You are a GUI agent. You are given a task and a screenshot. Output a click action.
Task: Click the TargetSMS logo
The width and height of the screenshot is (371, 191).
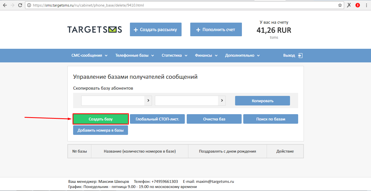[95, 29]
